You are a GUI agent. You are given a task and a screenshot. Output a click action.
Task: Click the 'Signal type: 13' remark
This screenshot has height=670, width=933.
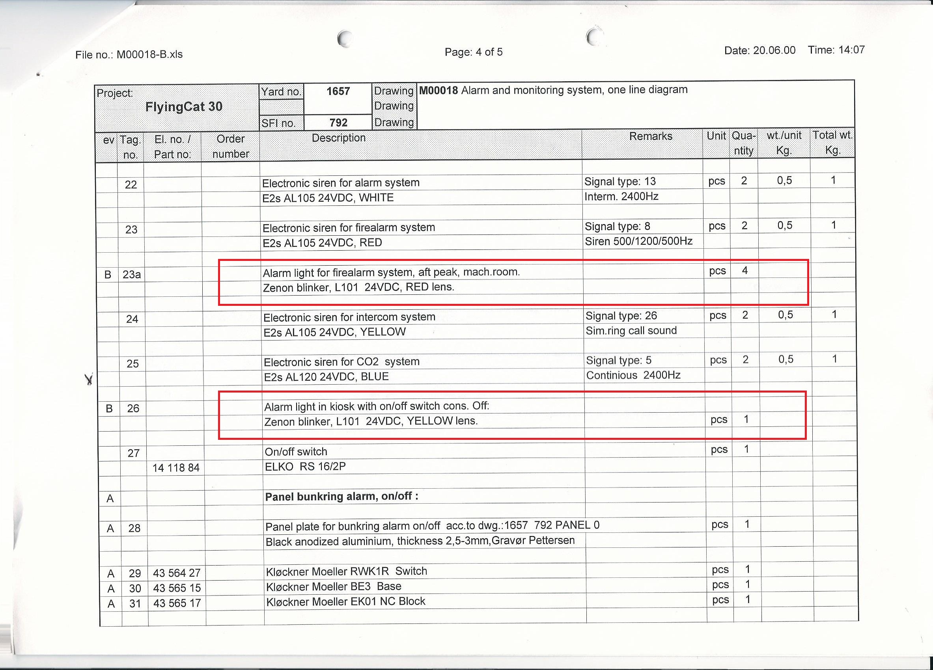click(x=620, y=181)
